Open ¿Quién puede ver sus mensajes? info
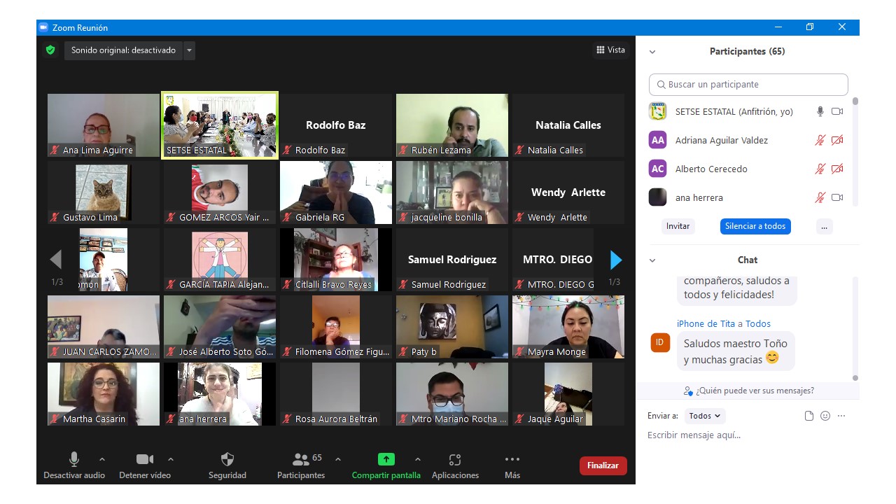 coord(749,391)
